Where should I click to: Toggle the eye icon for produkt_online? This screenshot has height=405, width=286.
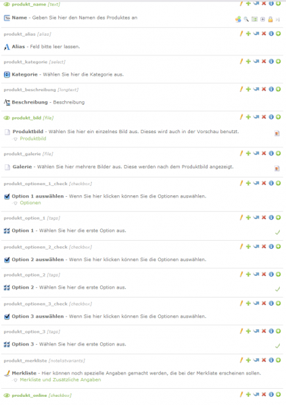click(7, 396)
